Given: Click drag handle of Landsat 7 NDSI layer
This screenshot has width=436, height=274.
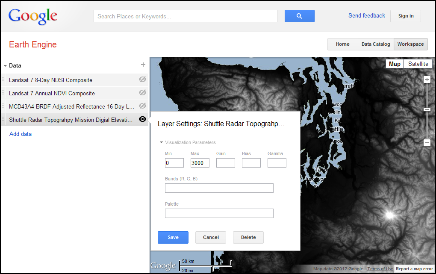Looking at the screenshot, I should [3, 80].
